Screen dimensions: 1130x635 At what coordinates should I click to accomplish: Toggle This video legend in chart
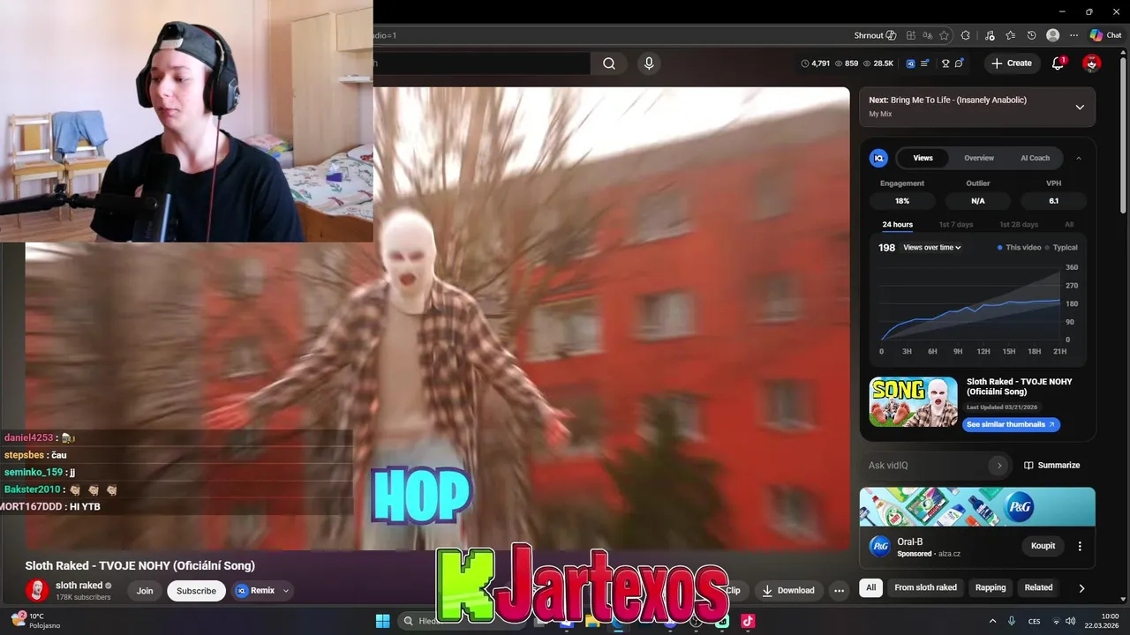coord(1019,248)
